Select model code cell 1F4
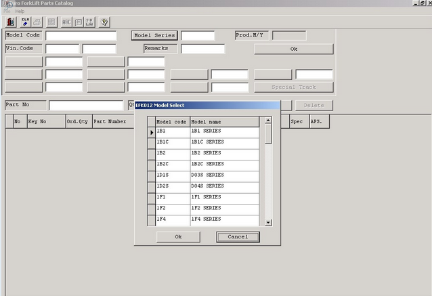The height and width of the screenshot is (296, 432). coord(173,221)
